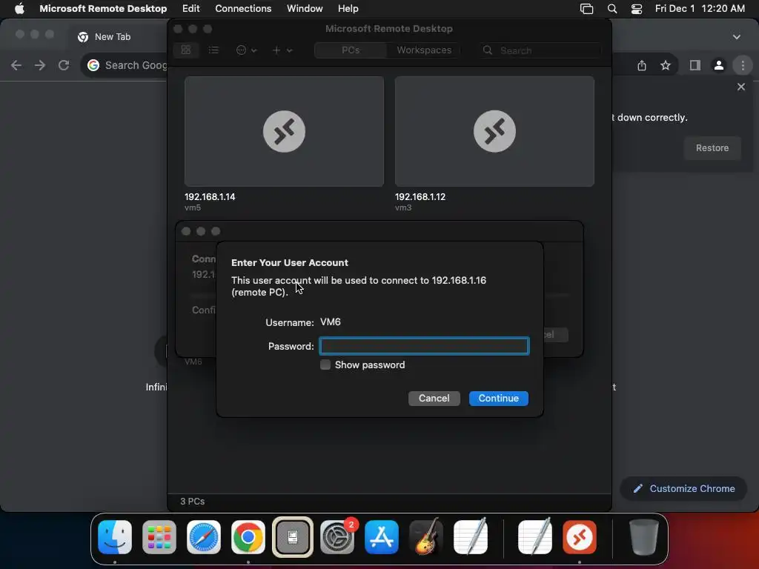Click the Chrome share icon
This screenshot has width=759, height=569.
(x=642, y=65)
